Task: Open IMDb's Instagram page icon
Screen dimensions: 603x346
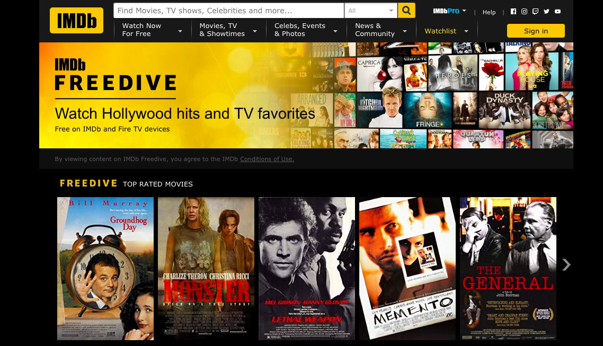Action: [524, 12]
